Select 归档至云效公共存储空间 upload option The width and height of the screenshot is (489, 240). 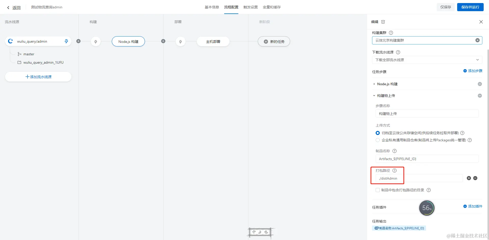pos(378,133)
